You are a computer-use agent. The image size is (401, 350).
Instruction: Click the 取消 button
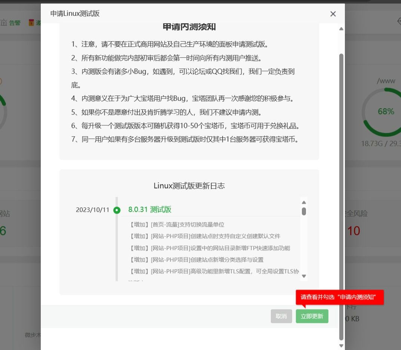click(281, 316)
